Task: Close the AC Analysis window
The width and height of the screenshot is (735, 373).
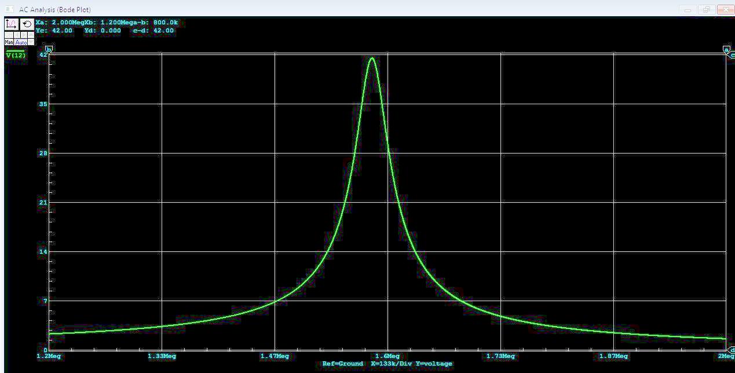Action: point(725,9)
